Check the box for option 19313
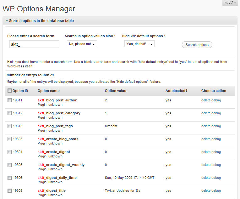 [x=9, y=126]
